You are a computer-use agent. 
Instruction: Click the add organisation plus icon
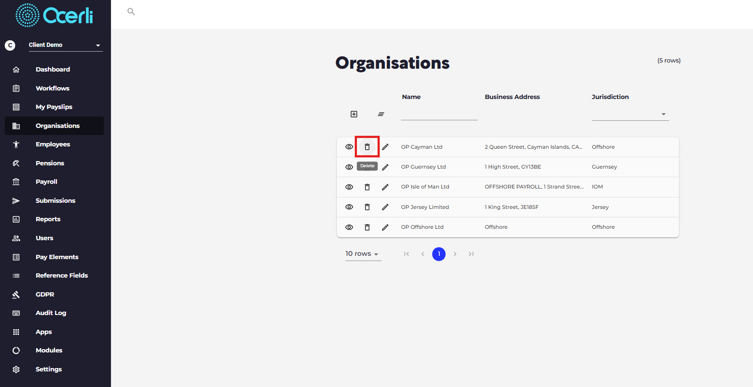[x=354, y=114]
